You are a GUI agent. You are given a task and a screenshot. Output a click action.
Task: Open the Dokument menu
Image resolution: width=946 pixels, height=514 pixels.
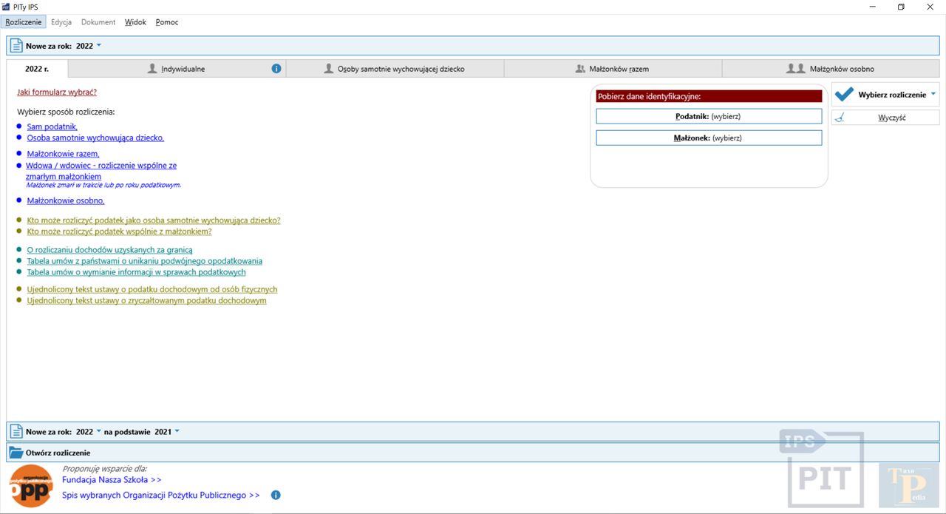(98, 22)
